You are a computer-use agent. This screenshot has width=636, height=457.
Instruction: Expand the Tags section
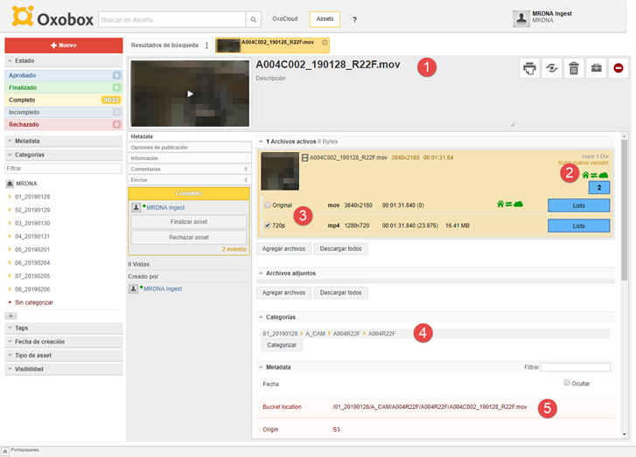tap(64, 329)
